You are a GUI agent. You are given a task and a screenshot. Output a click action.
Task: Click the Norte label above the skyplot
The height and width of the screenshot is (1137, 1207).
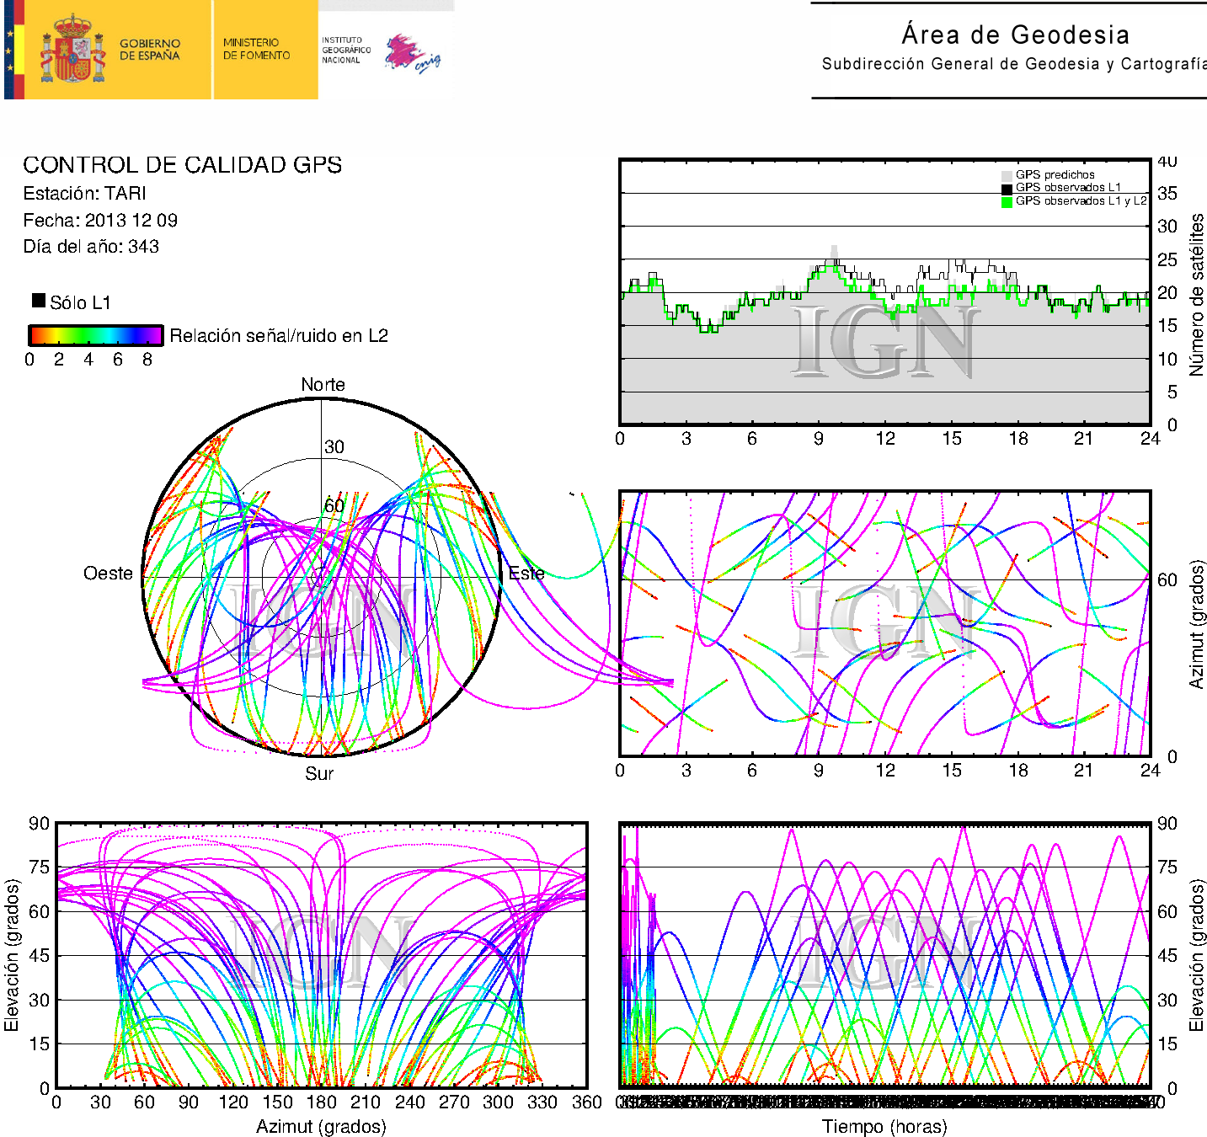coord(323,385)
